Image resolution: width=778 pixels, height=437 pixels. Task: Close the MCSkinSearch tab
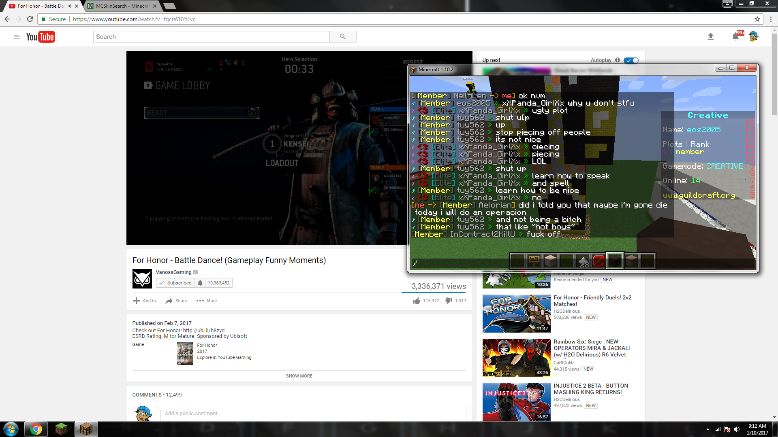[155, 6]
